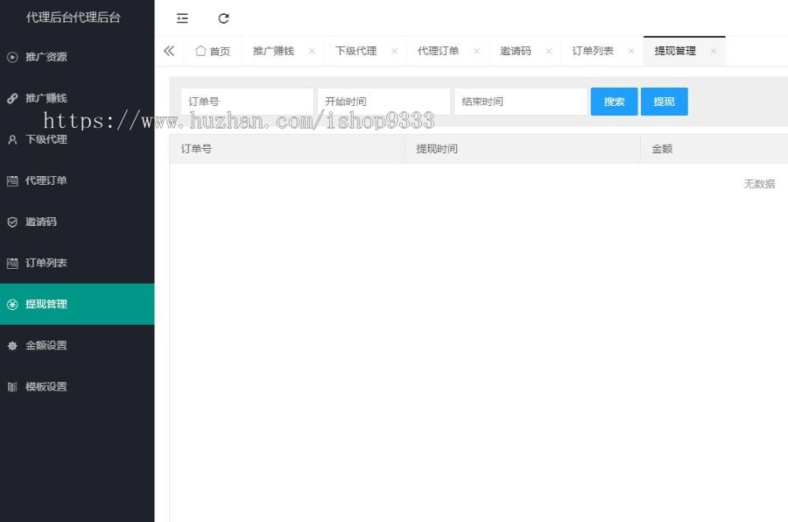This screenshot has width=788, height=522.
Task: Click the link icon beside 推广赚钱
Action: pos(12,98)
